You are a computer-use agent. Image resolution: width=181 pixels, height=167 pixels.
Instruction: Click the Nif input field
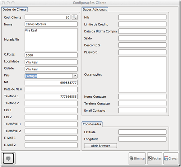coord(51,83)
